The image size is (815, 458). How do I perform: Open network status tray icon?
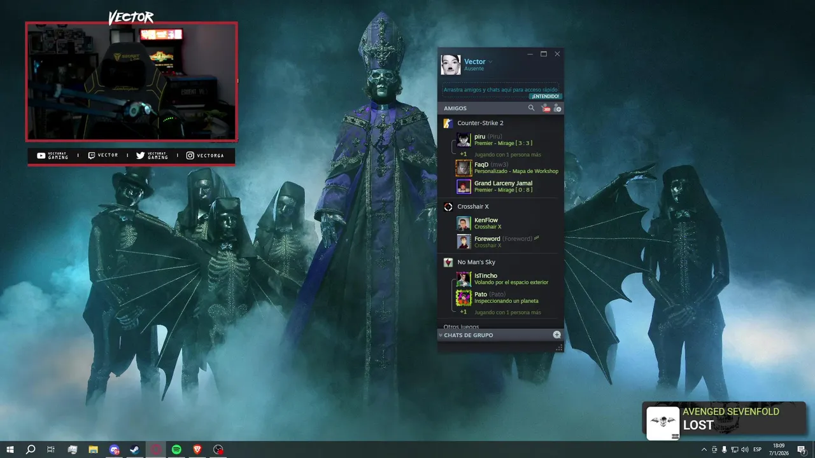pyautogui.click(x=735, y=450)
